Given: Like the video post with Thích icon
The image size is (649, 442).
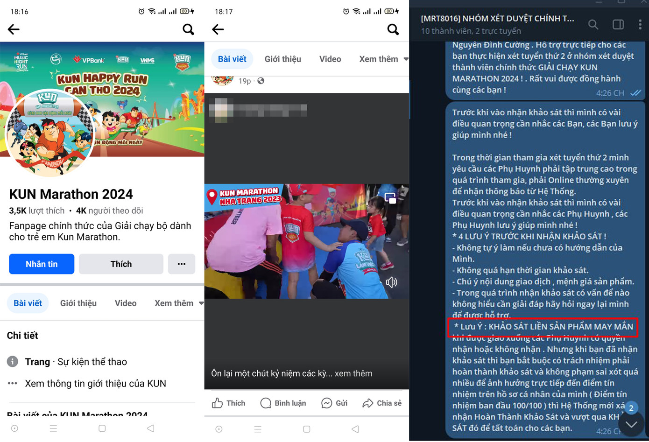Looking at the screenshot, I should click(x=228, y=403).
